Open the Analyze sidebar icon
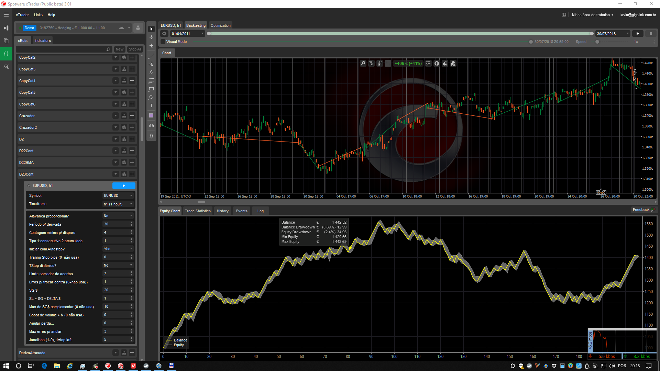660x371 pixels. tap(6, 67)
